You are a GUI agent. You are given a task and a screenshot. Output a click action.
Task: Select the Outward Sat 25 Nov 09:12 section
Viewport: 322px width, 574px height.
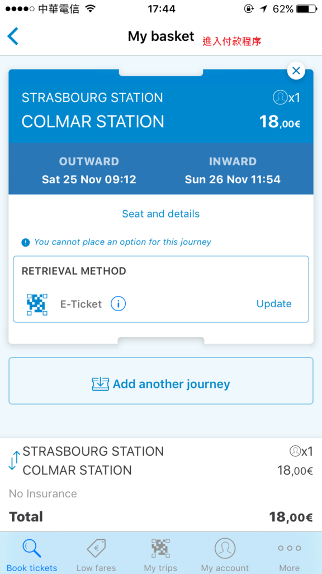[89, 170]
